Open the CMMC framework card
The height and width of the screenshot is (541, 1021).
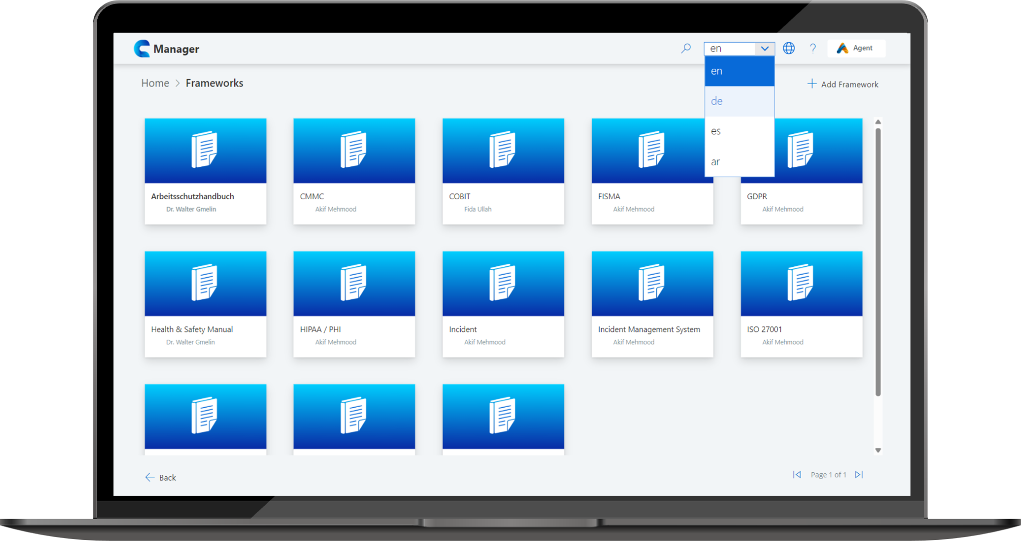(354, 171)
